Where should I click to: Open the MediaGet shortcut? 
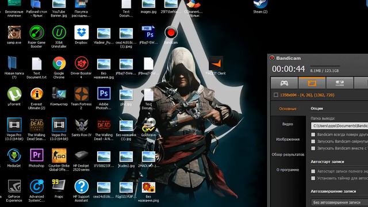pos(14,158)
